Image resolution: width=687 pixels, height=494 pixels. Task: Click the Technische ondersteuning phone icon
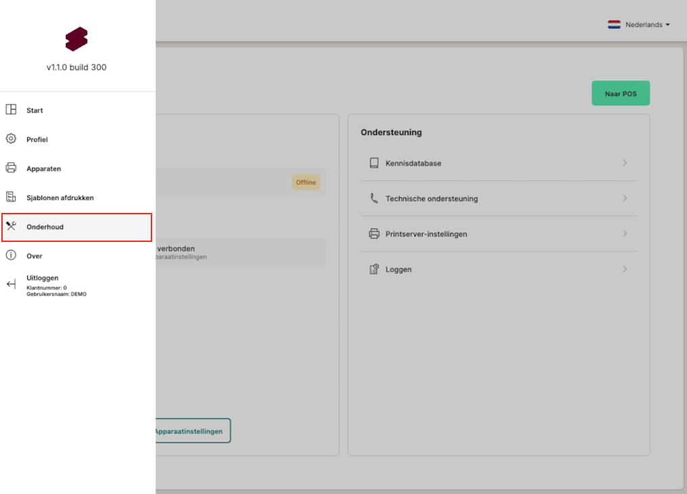(374, 199)
